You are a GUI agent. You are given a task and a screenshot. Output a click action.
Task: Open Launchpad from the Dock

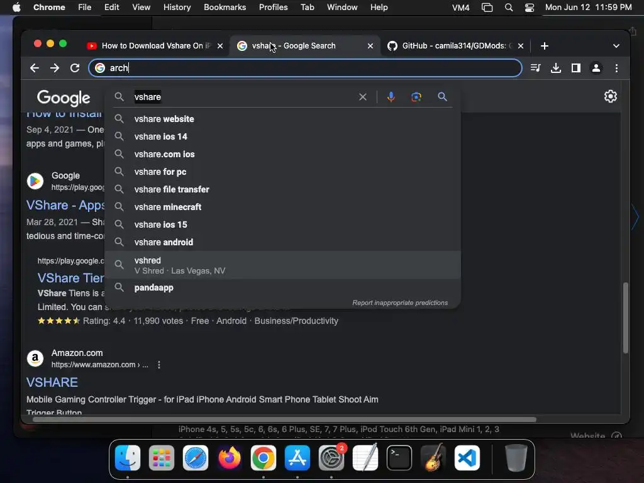pos(162,458)
